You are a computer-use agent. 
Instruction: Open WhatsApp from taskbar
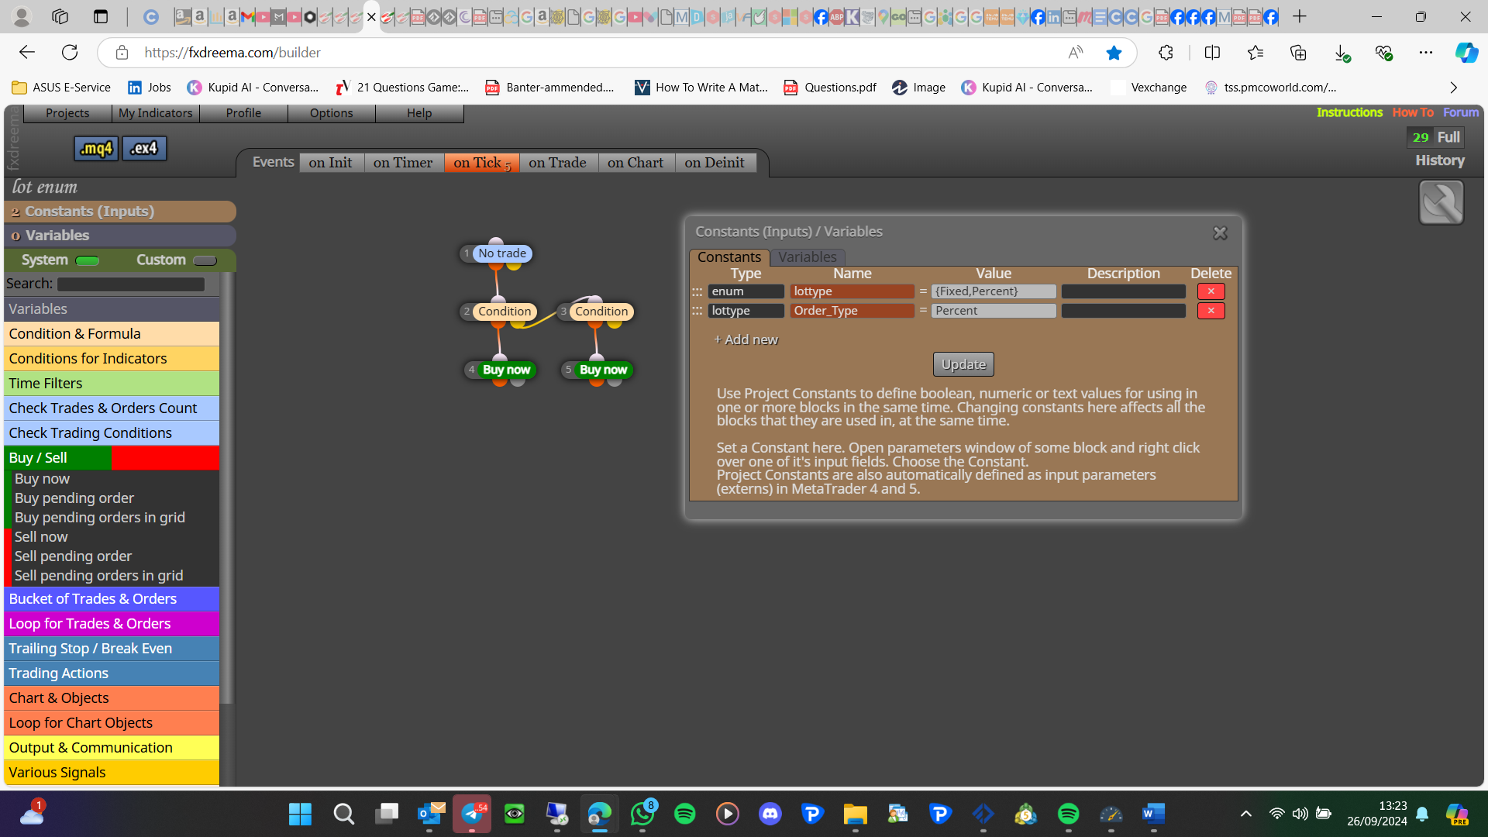[642, 814]
